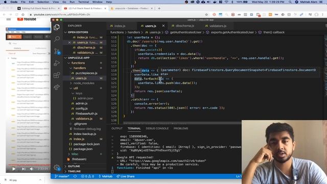The width and height of the screenshot is (327, 184).
Task: Open errors and warnings count in status bar
Action: coord(87,176)
